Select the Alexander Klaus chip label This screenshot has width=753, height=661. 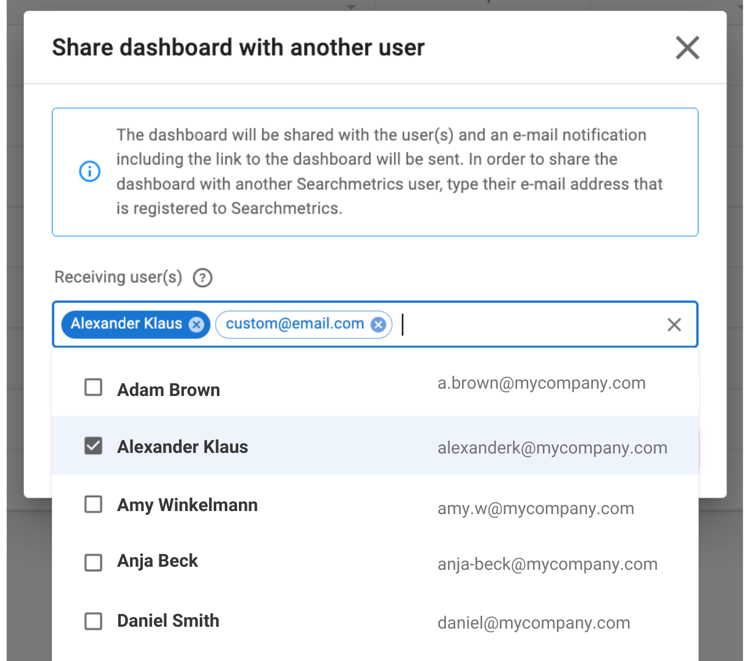click(x=126, y=324)
